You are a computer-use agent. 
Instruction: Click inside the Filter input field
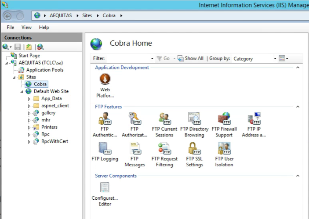pyautogui.click(x=127, y=58)
